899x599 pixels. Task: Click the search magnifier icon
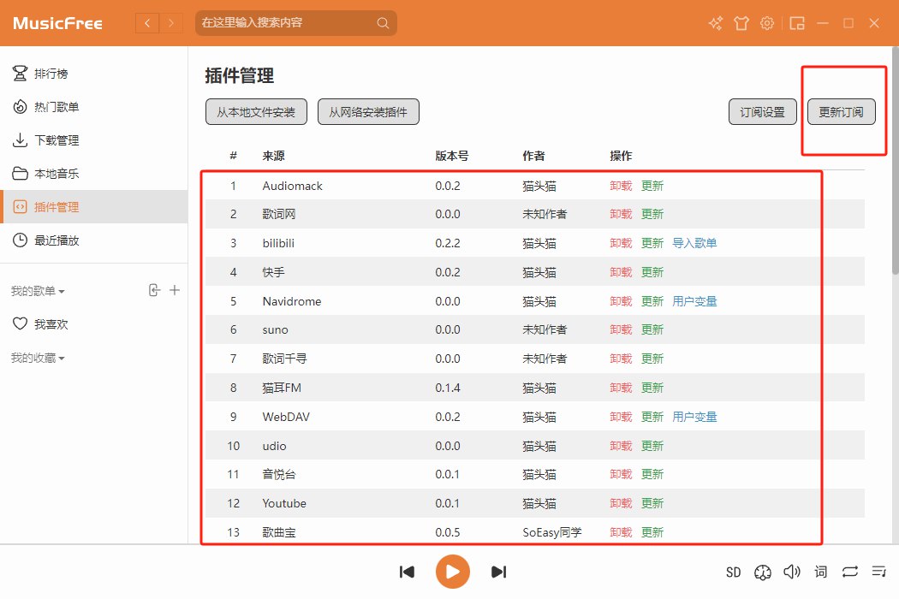tap(383, 23)
